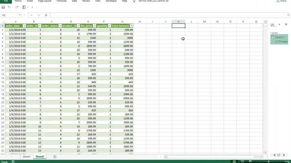Click the Enter formula checkmark icon
291x163 pixels.
coord(39,15)
